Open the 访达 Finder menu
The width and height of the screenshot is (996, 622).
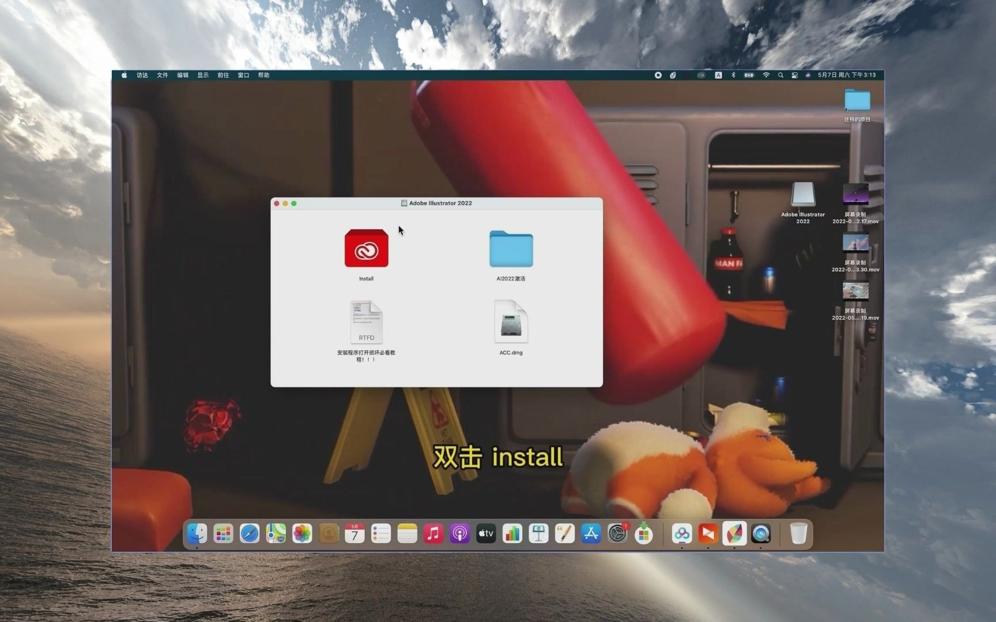point(142,75)
